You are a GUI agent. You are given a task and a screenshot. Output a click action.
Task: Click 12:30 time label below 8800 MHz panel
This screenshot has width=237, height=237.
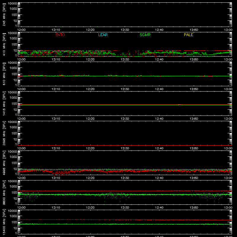tap(125, 208)
